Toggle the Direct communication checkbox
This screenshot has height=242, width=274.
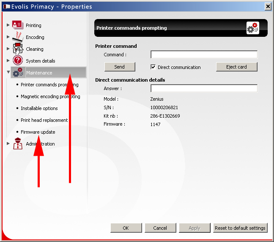[153, 67]
